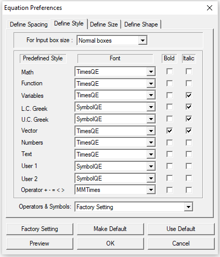Open the Define Size tab
Viewport: 220px width, 257px height.
104,24
